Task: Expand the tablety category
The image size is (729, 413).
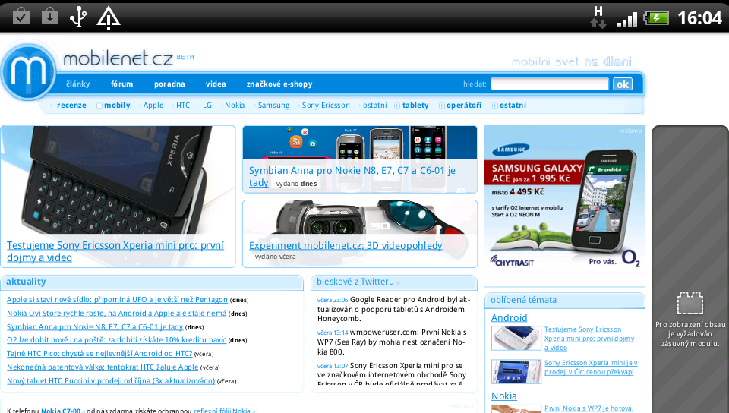Action: pos(397,106)
